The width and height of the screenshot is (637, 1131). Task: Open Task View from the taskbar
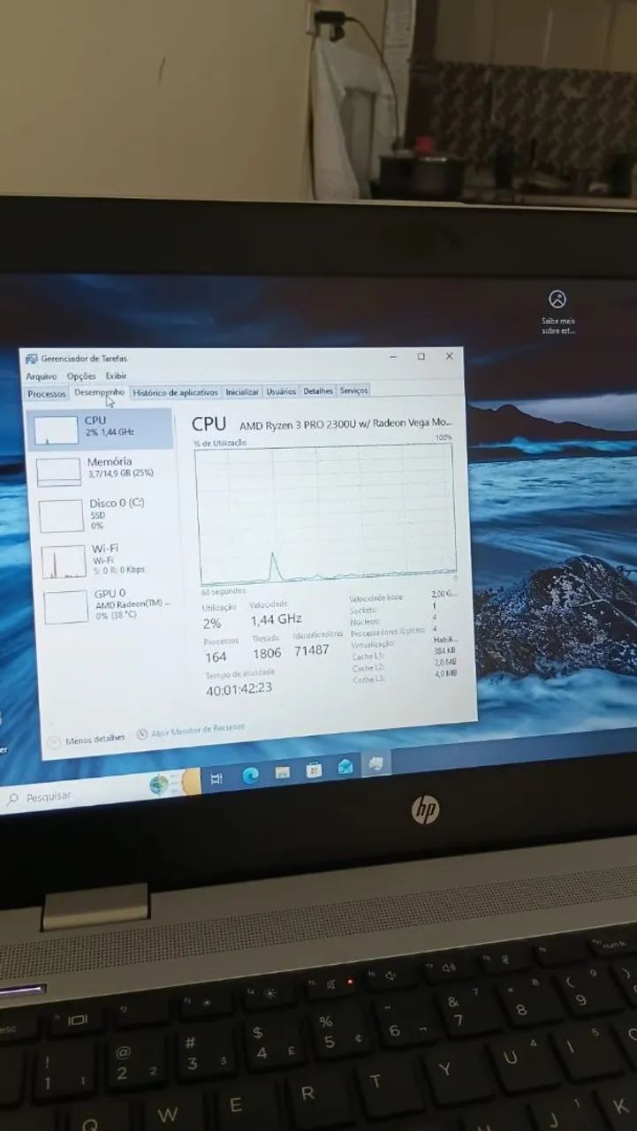tap(216, 778)
